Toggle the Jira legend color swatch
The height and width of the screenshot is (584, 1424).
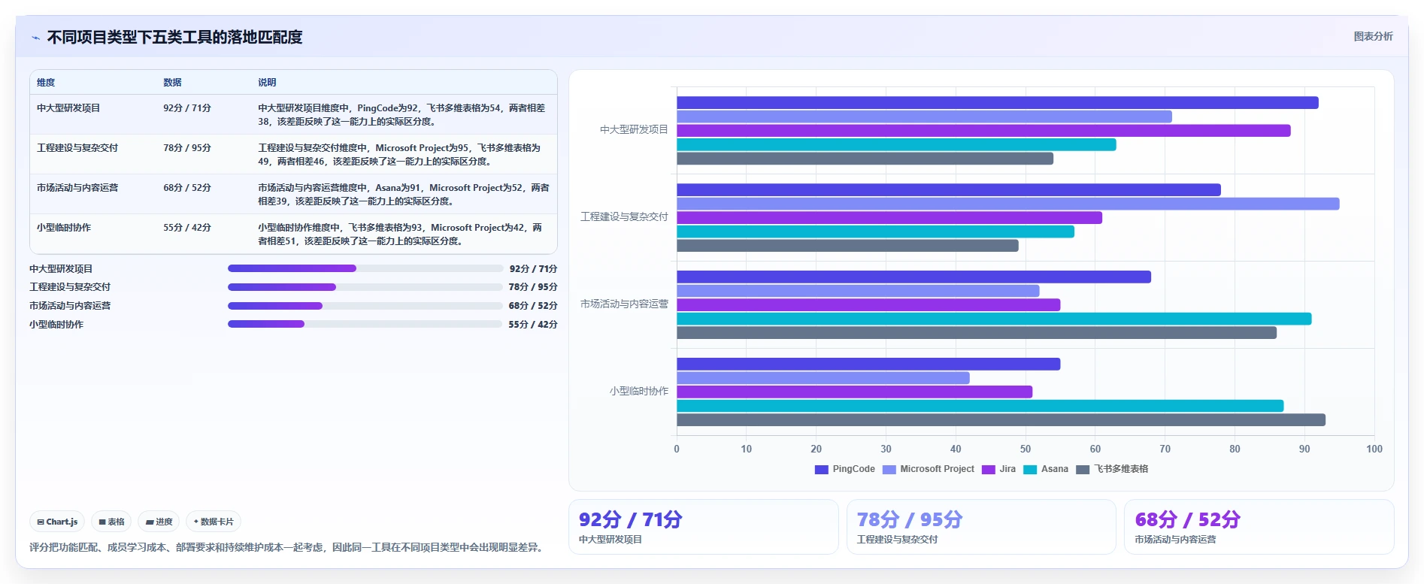coord(988,469)
